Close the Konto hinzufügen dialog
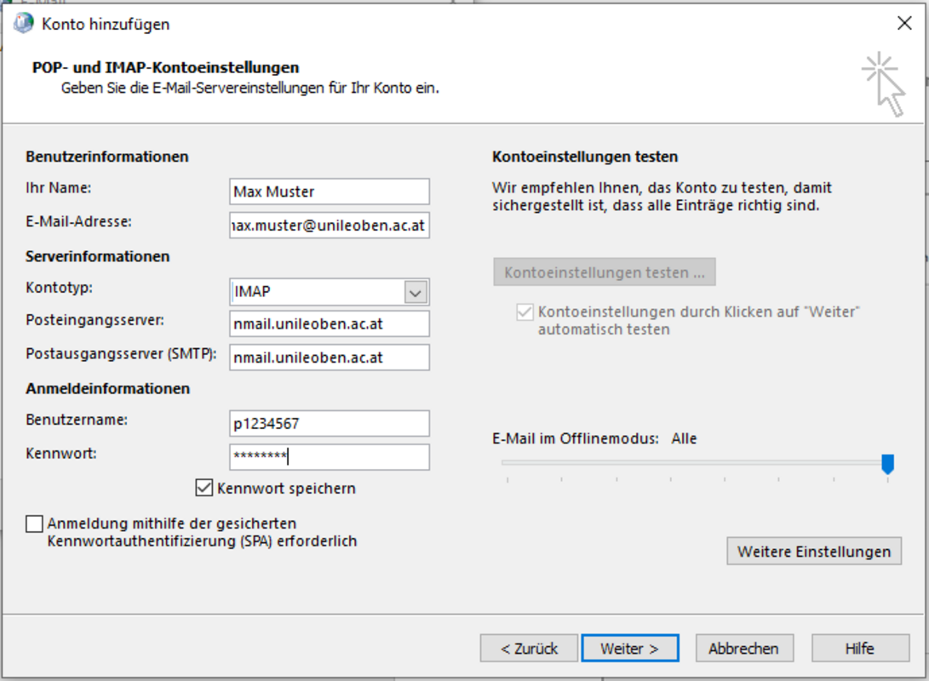Screen dimensions: 929x681 click(x=904, y=24)
